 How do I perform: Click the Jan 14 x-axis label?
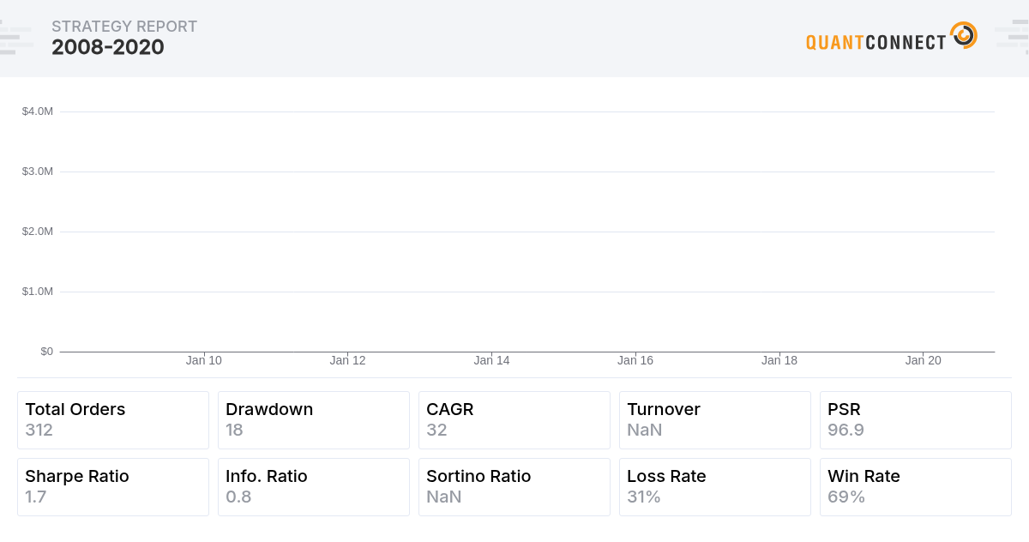tap(491, 361)
